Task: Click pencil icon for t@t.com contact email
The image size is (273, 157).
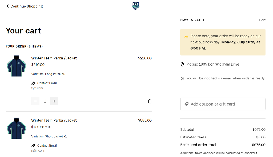Action: click(x=33, y=83)
